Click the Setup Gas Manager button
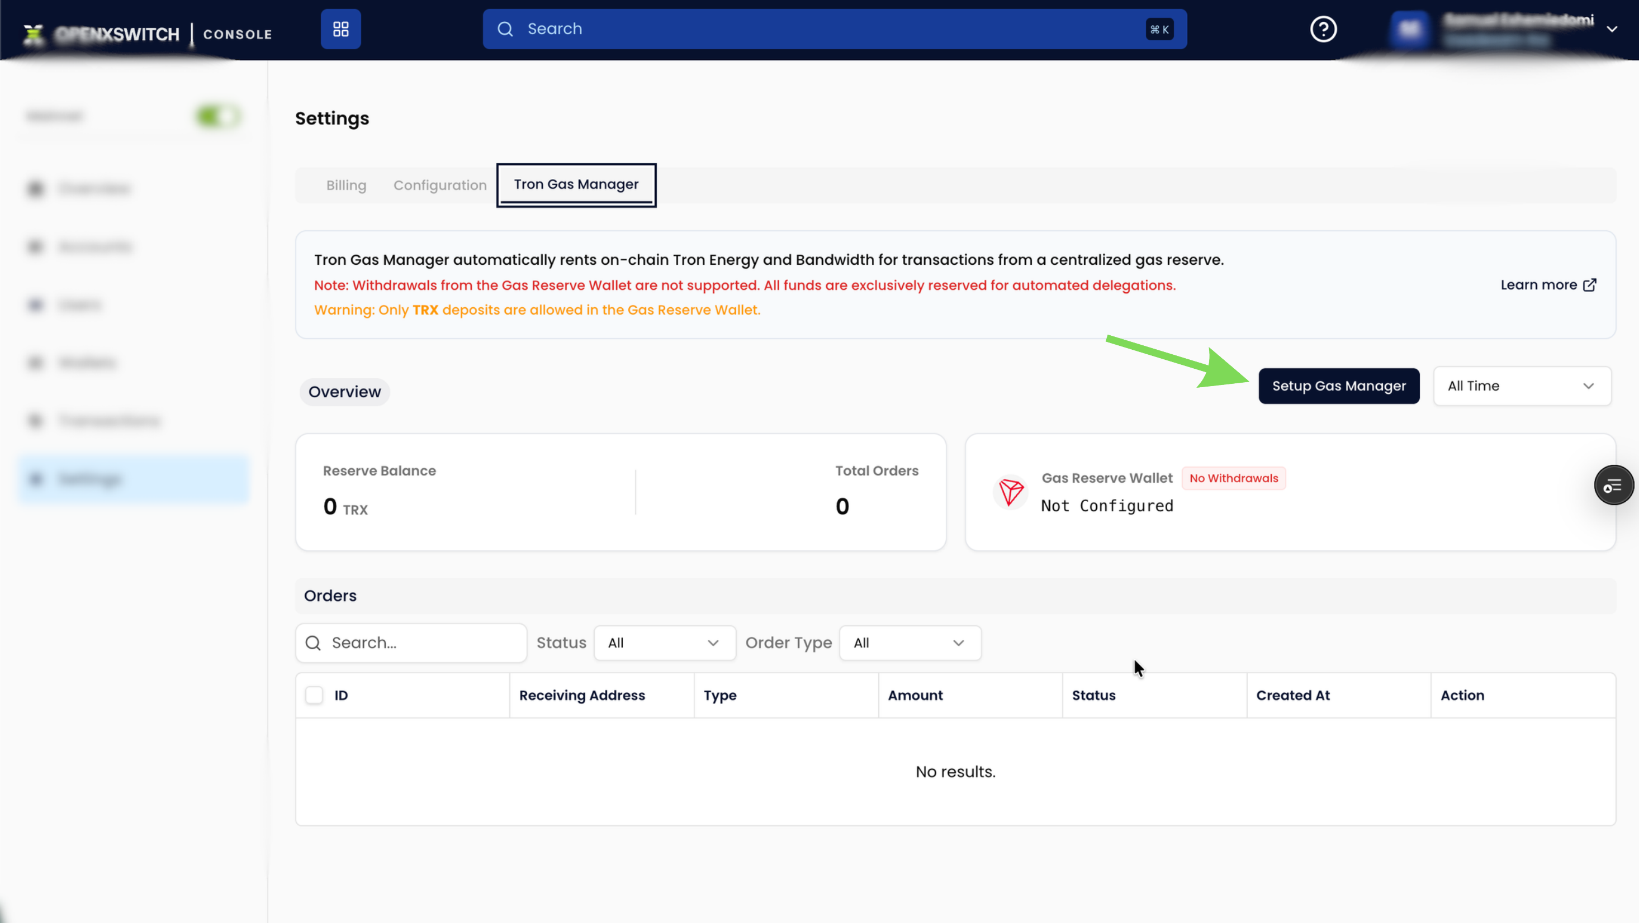Image resolution: width=1639 pixels, height=923 pixels. pos(1339,386)
